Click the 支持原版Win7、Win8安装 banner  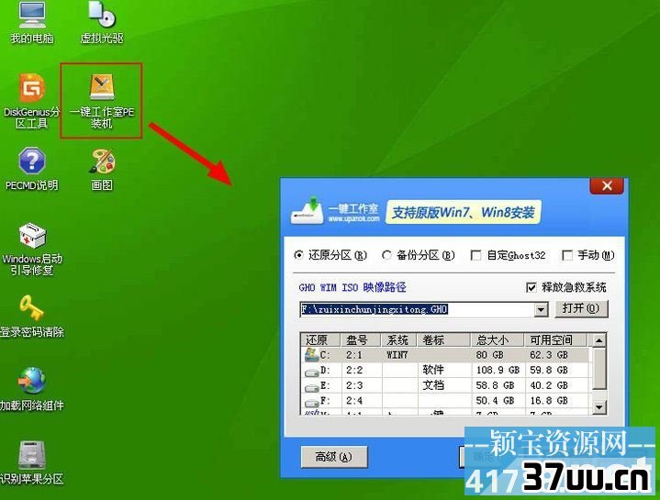tap(464, 212)
